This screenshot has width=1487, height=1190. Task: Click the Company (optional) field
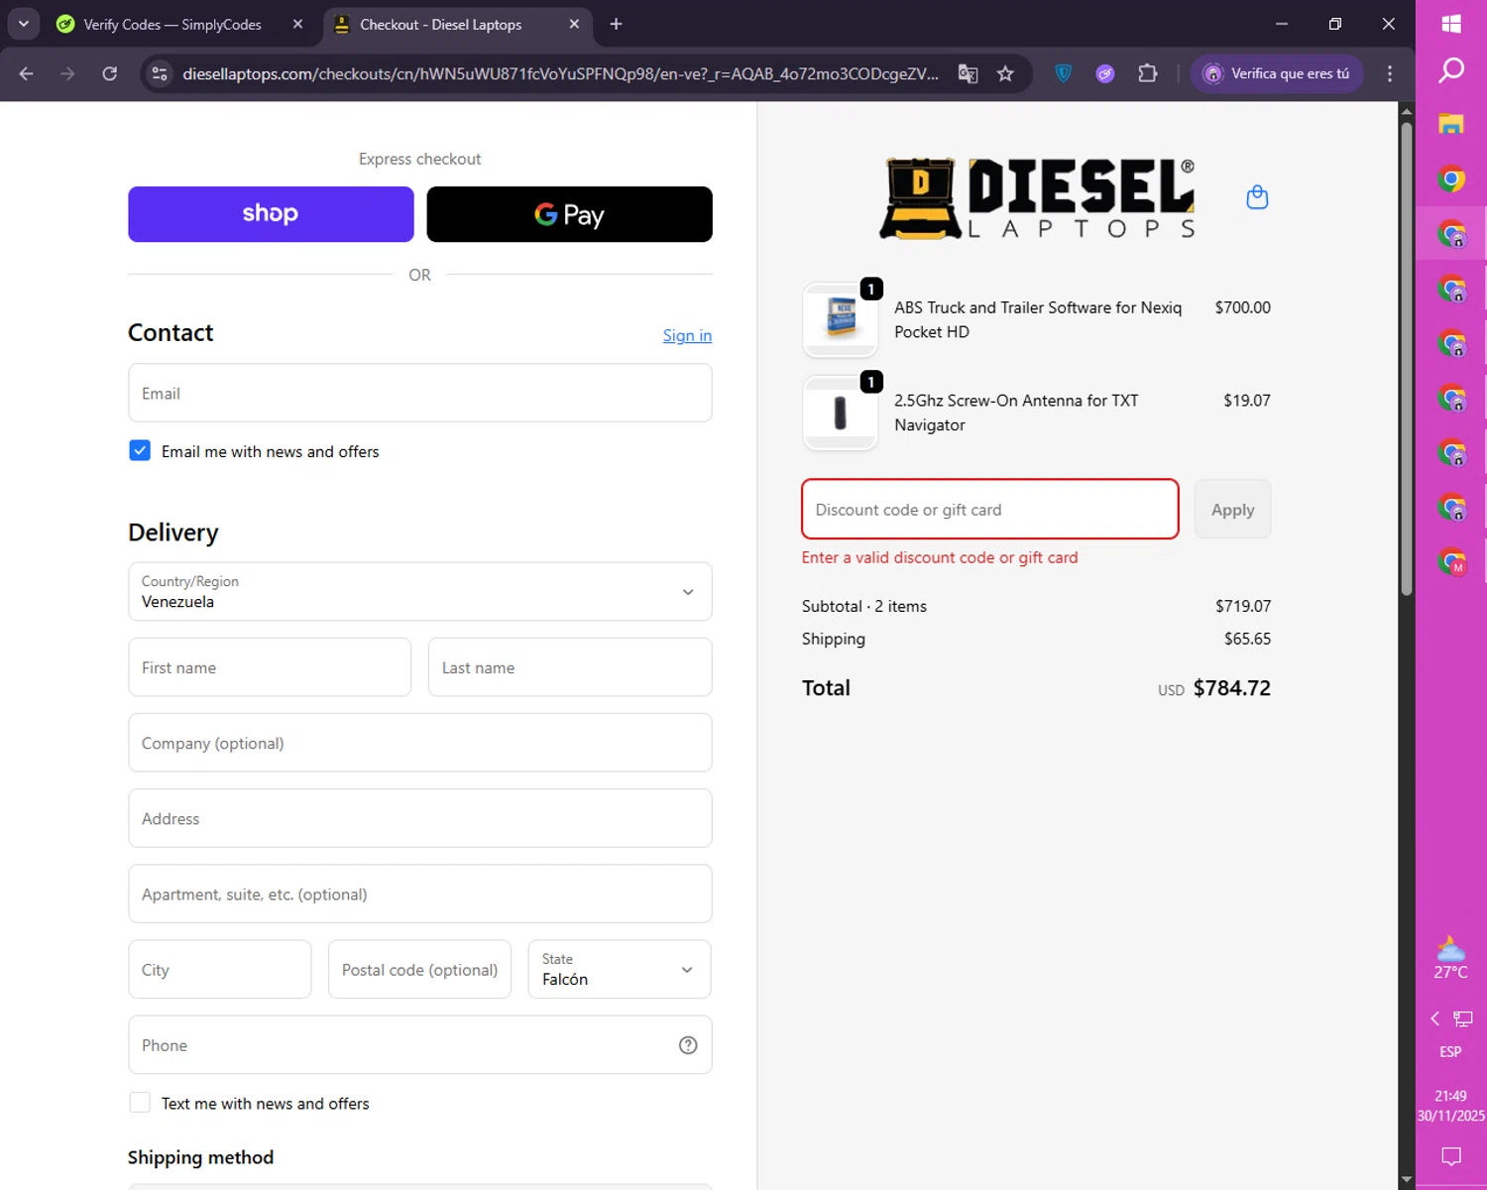(x=420, y=743)
